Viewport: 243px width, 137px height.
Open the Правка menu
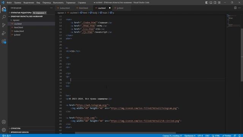[17, 3]
